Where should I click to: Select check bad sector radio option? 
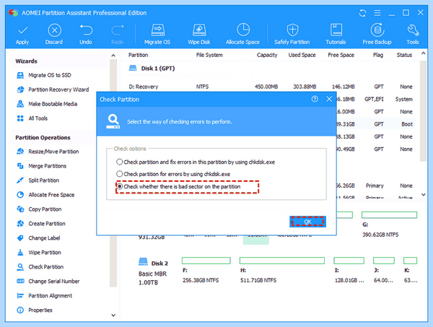[119, 186]
